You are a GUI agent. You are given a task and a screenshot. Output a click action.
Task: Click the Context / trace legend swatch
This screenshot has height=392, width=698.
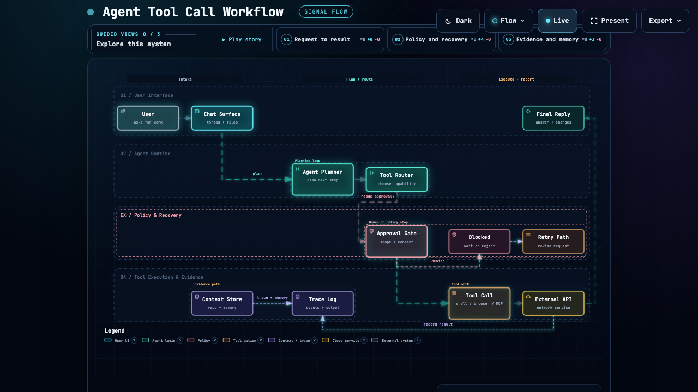272,340
